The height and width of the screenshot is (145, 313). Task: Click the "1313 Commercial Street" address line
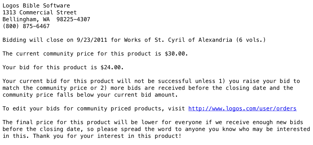pyautogui.click(x=40, y=12)
